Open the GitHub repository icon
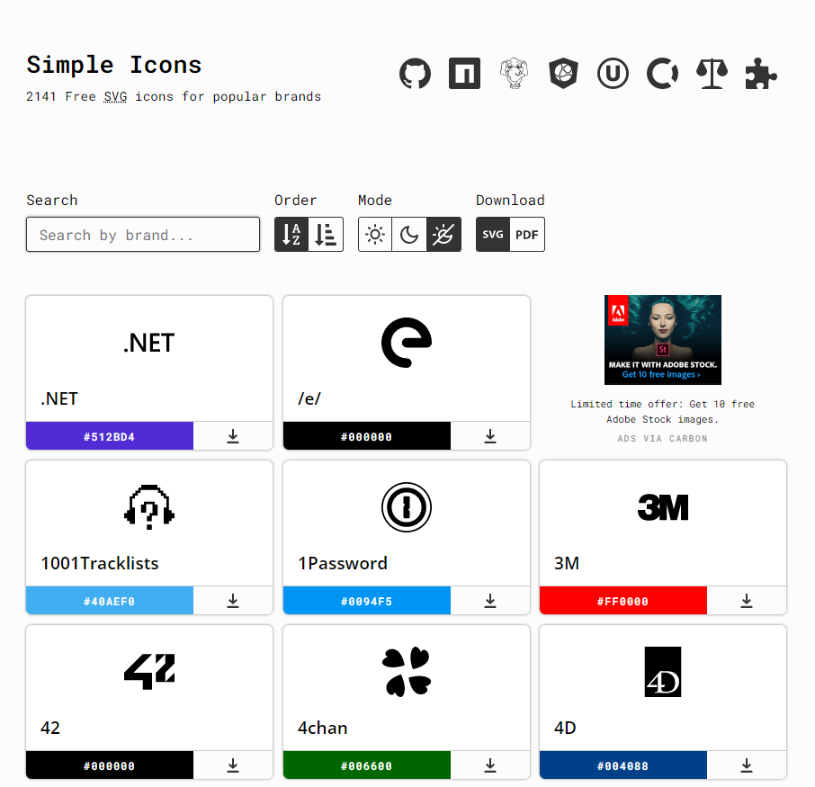This screenshot has height=787, width=815. (x=415, y=73)
